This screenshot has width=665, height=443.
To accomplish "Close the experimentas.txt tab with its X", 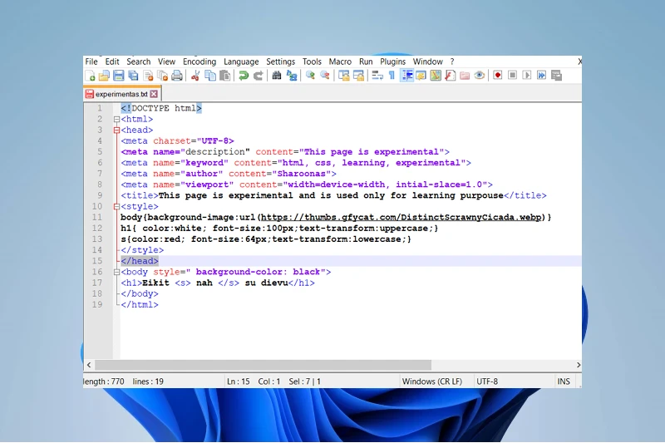I will pyautogui.click(x=154, y=94).
